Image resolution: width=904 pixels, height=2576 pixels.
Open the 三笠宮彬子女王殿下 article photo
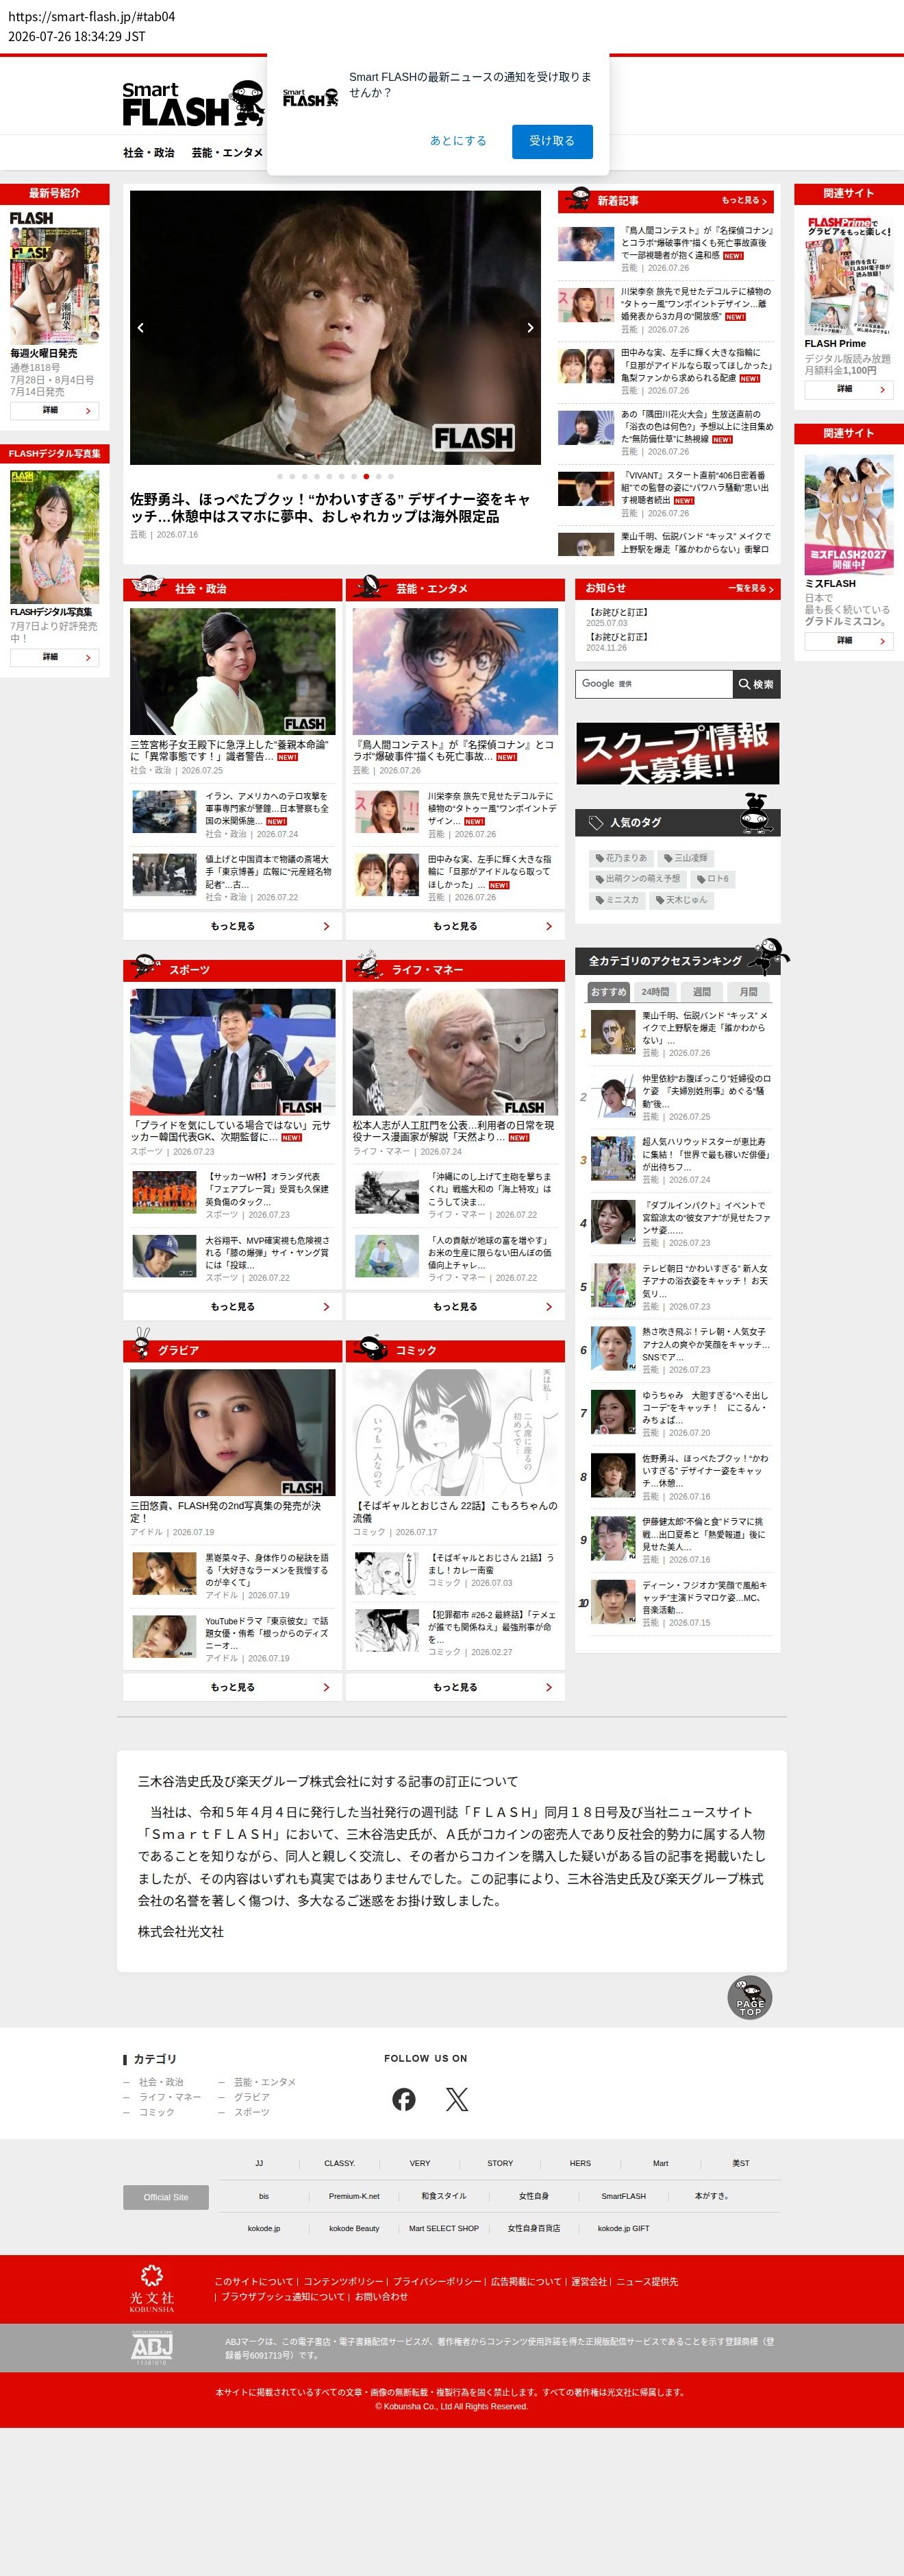(x=233, y=671)
